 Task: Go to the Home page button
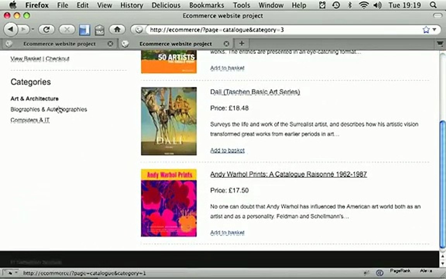(117, 29)
